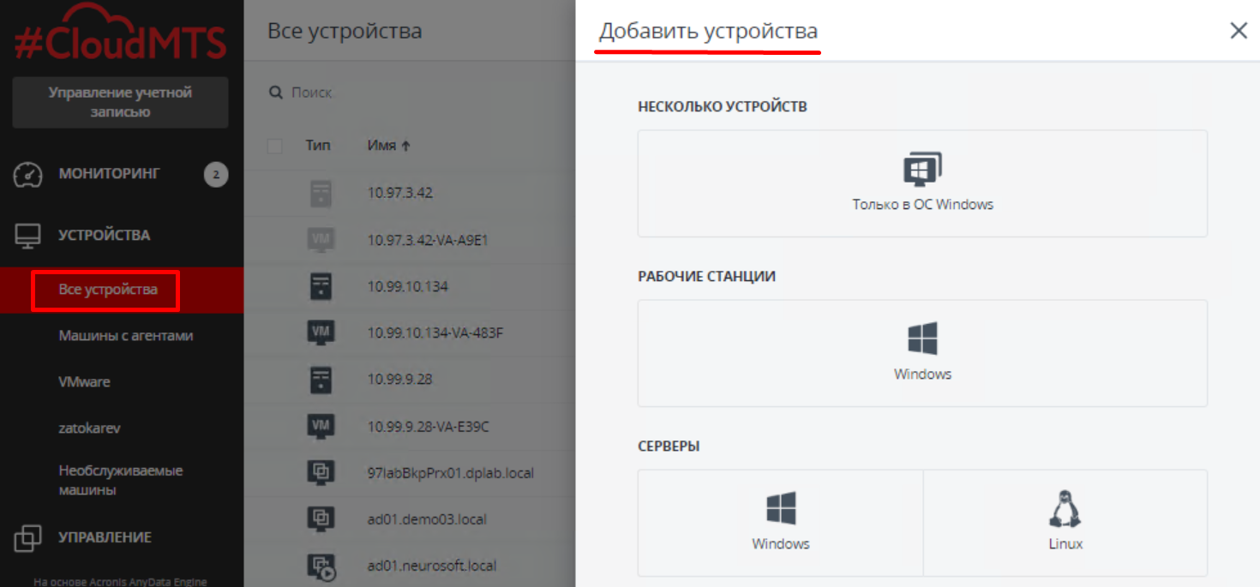Image resolution: width=1260 pixels, height=587 pixels.
Task: Choose Windows icon under servers section
Action: [780, 508]
